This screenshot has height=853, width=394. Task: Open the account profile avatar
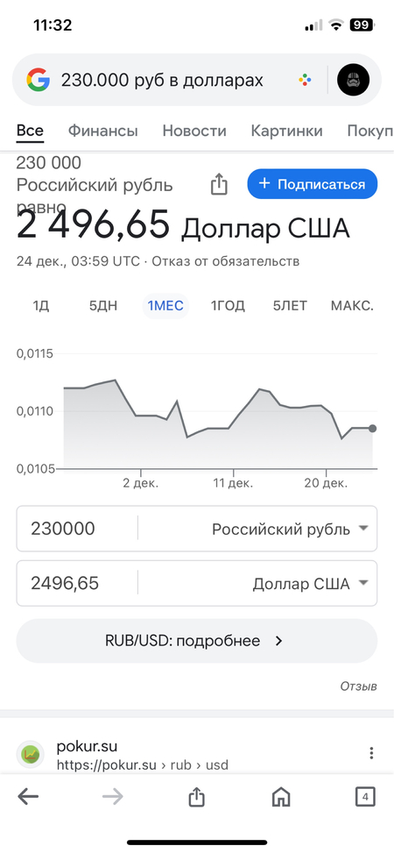click(x=353, y=81)
